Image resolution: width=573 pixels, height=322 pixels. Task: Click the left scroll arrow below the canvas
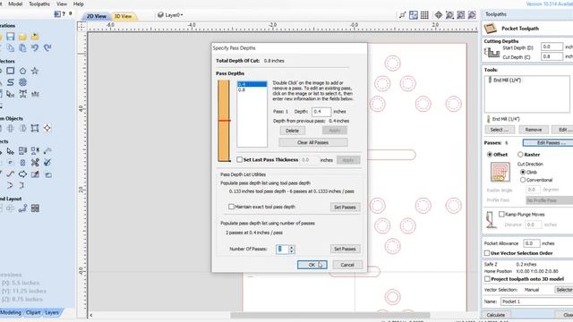91,315
